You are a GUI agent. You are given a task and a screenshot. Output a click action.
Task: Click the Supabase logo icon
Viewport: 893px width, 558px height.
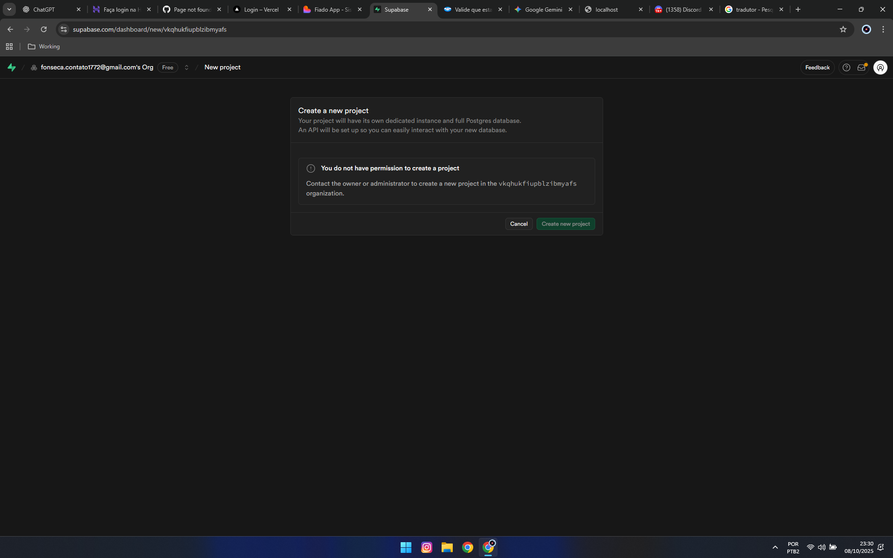[12, 67]
